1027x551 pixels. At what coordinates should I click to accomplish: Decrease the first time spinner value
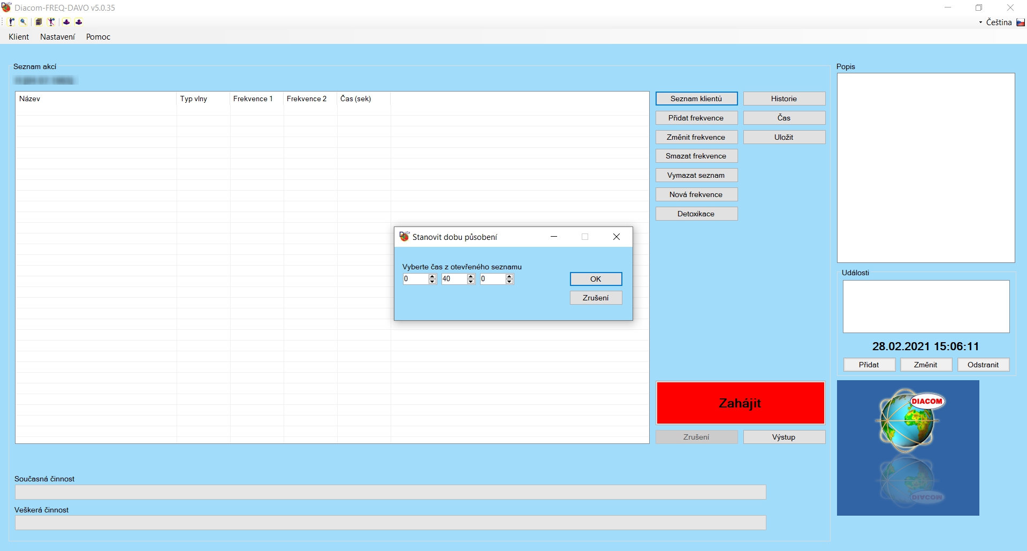pyautogui.click(x=432, y=282)
